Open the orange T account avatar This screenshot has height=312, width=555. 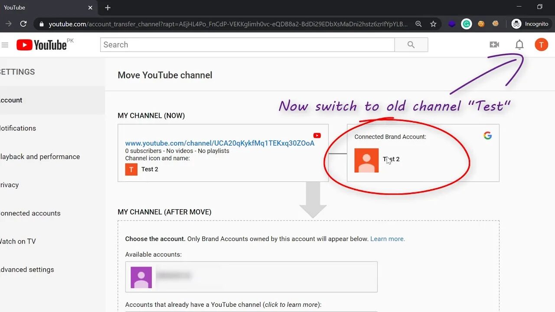coord(541,45)
